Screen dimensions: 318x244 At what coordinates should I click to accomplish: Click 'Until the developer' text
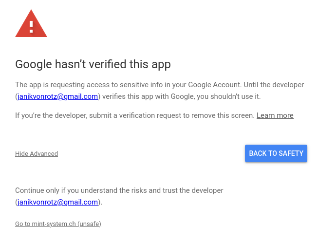[274, 85]
